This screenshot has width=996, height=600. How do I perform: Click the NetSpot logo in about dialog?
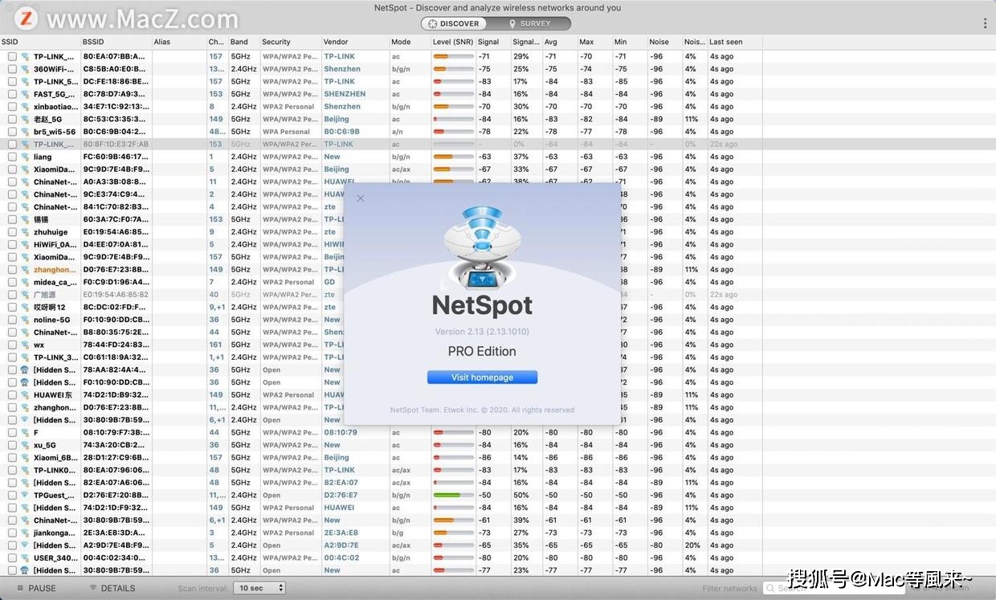pyautogui.click(x=482, y=249)
